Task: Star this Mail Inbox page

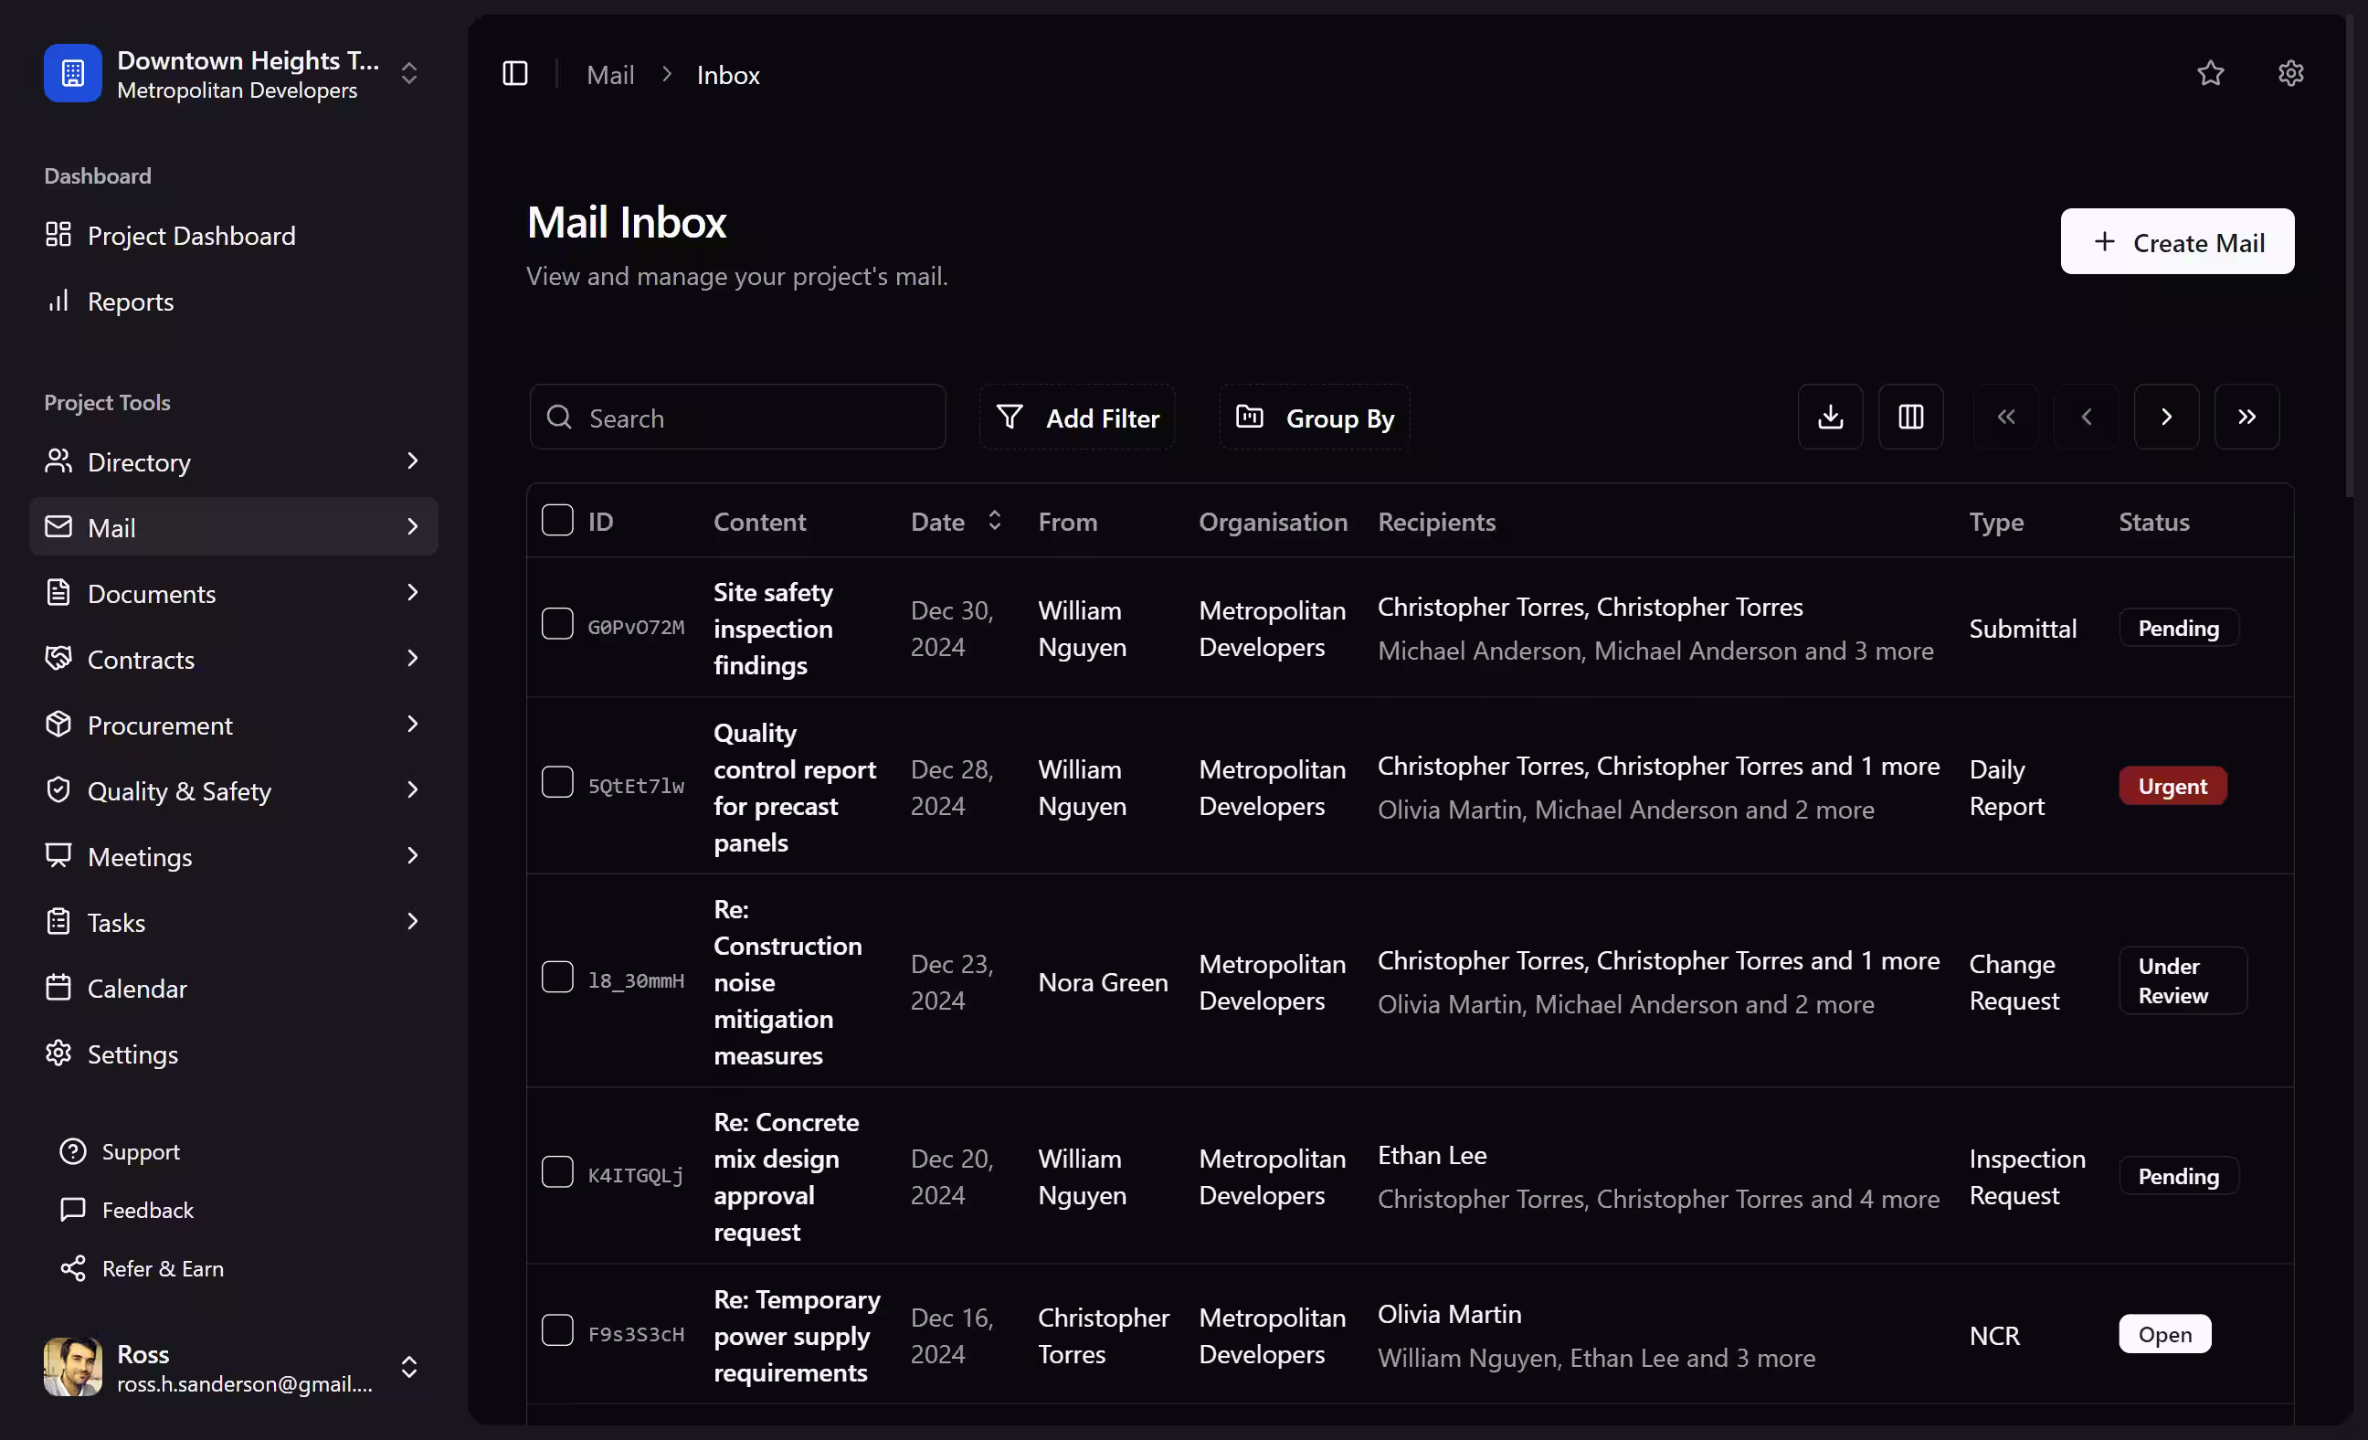Action: pos(2209,73)
